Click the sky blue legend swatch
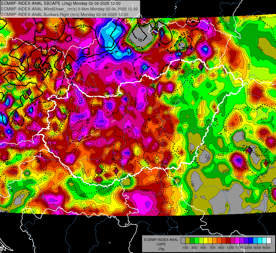276x253 pixels. (255, 241)
